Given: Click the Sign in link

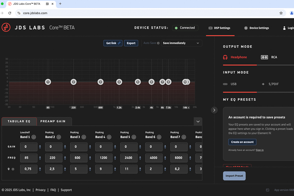Looking at the screenshot, I should point(259,150).
